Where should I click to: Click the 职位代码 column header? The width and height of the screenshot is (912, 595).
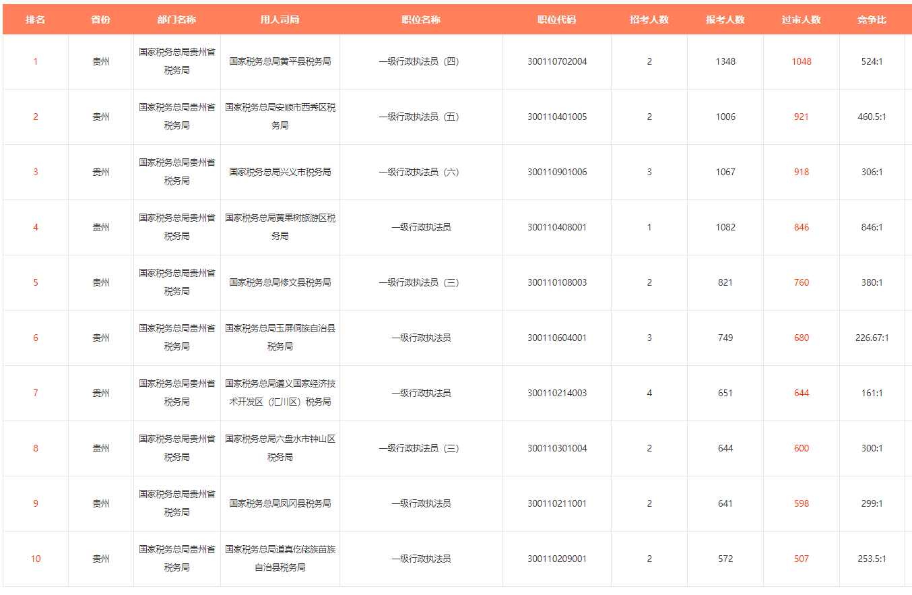[x=557, y=20]
